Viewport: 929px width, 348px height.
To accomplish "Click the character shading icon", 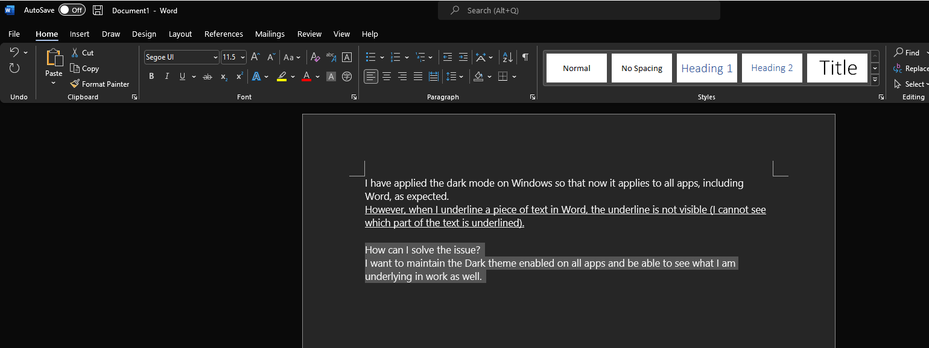I will [331, 76].
